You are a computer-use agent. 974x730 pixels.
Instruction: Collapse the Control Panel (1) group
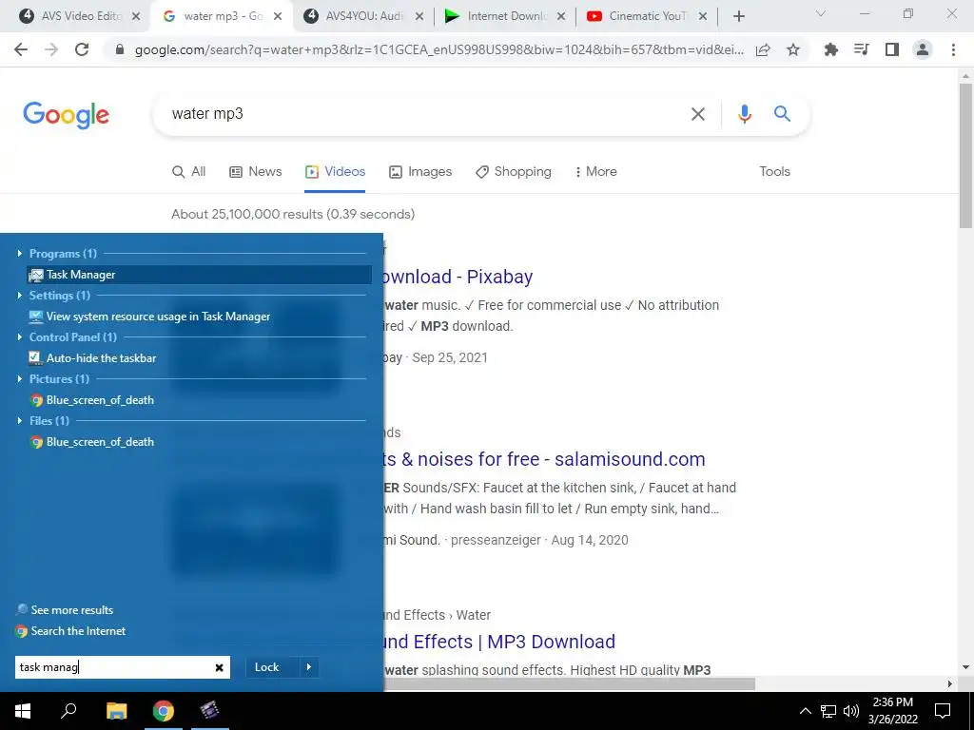pyautogui.click(x=20, y=337)
